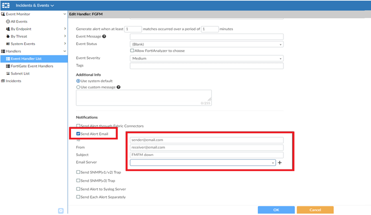Enable Send Alert to Syslog Server
Screen dimensions: 371x215
(x=78, y=189)
